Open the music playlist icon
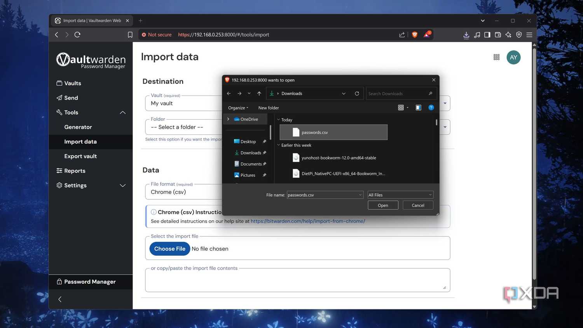The image size is (583, 328). pyautogui.click(x=477, y=35)
